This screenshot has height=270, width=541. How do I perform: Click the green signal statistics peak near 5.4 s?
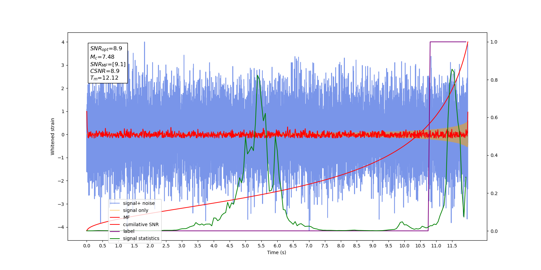(258, 76)
